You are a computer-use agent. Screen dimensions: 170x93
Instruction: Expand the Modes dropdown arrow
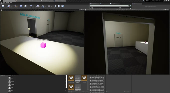17,6
